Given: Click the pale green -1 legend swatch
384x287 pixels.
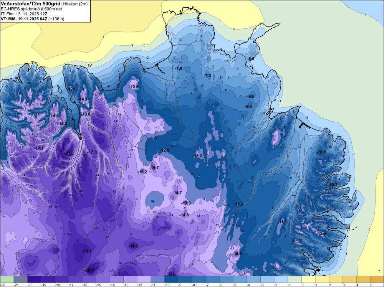Looking at the screenshot, I should point(295,279).
